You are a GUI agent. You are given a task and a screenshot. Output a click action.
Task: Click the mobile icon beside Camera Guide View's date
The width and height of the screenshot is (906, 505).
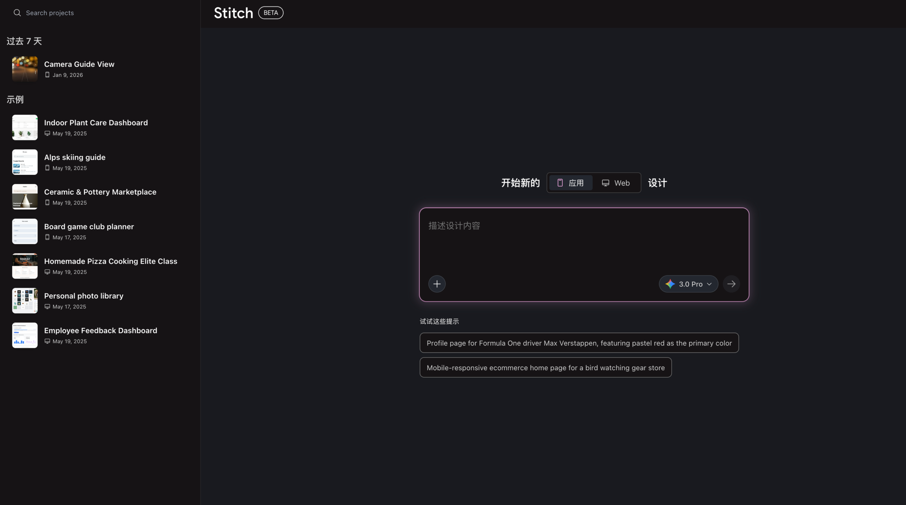[x=47, y=75]
